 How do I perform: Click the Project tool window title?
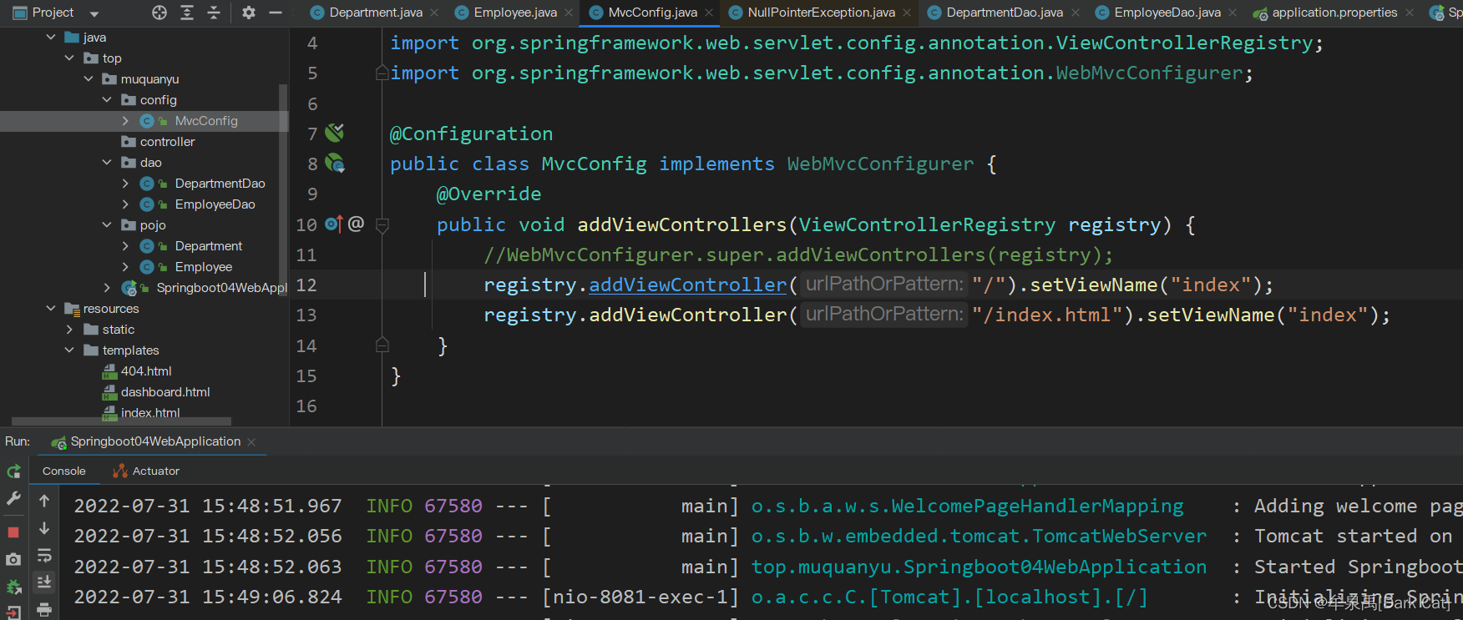[x=53, y=13]
